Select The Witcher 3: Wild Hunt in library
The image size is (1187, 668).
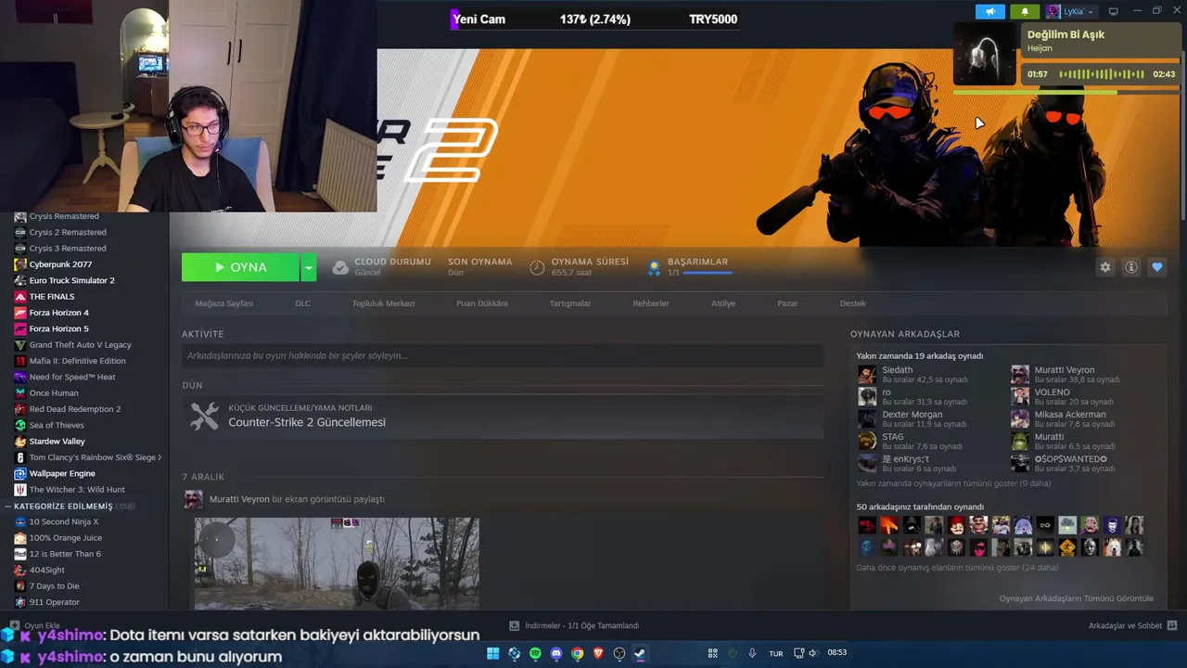pos(77,490)
